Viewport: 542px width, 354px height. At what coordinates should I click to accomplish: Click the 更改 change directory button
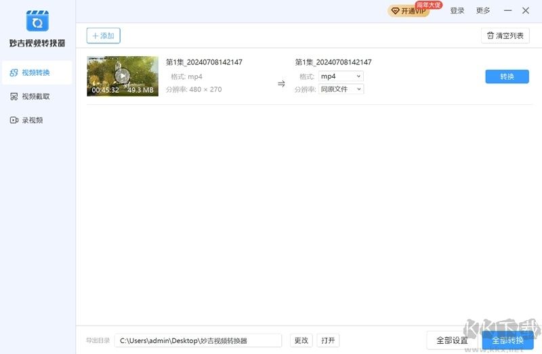(x=301, y=340)
